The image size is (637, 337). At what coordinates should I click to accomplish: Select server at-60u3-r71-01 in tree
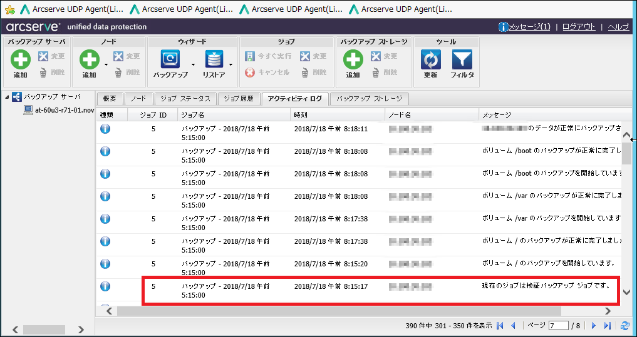coord(58,110)
